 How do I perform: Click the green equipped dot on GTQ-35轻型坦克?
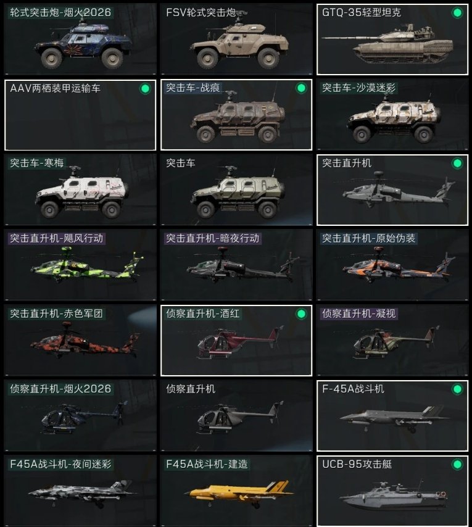point(457,13)
